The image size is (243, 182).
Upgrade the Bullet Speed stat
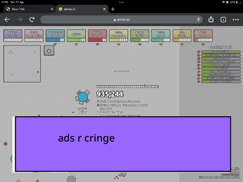pyautogui.click(x=161, y=35)
